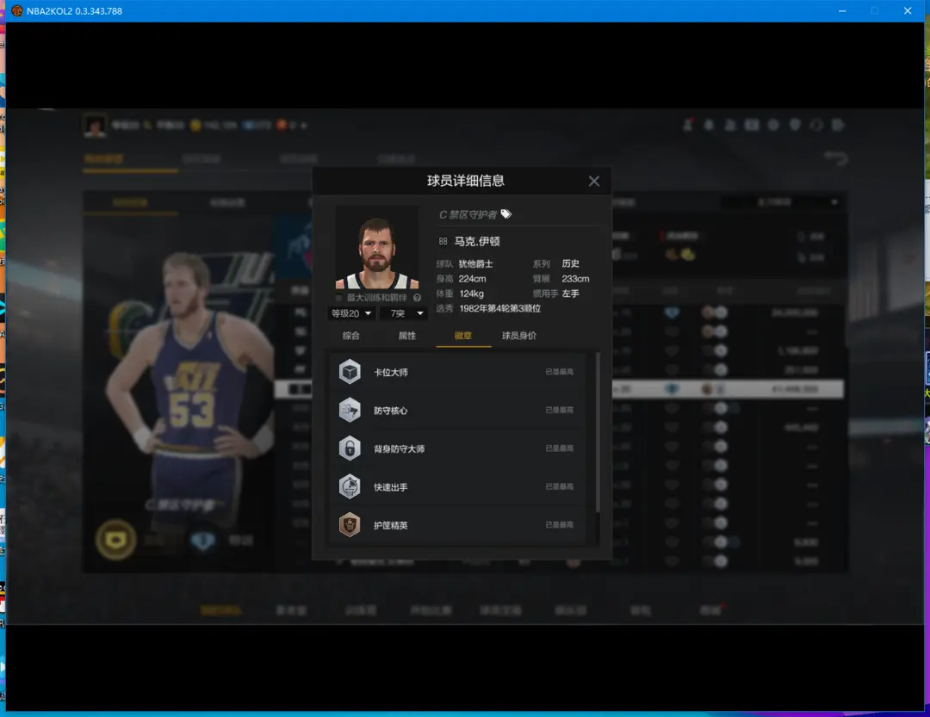The image size is (930, 717).
Task: Click the draft text 1982年第4轮第3顺位
Action: pos(500,308)
